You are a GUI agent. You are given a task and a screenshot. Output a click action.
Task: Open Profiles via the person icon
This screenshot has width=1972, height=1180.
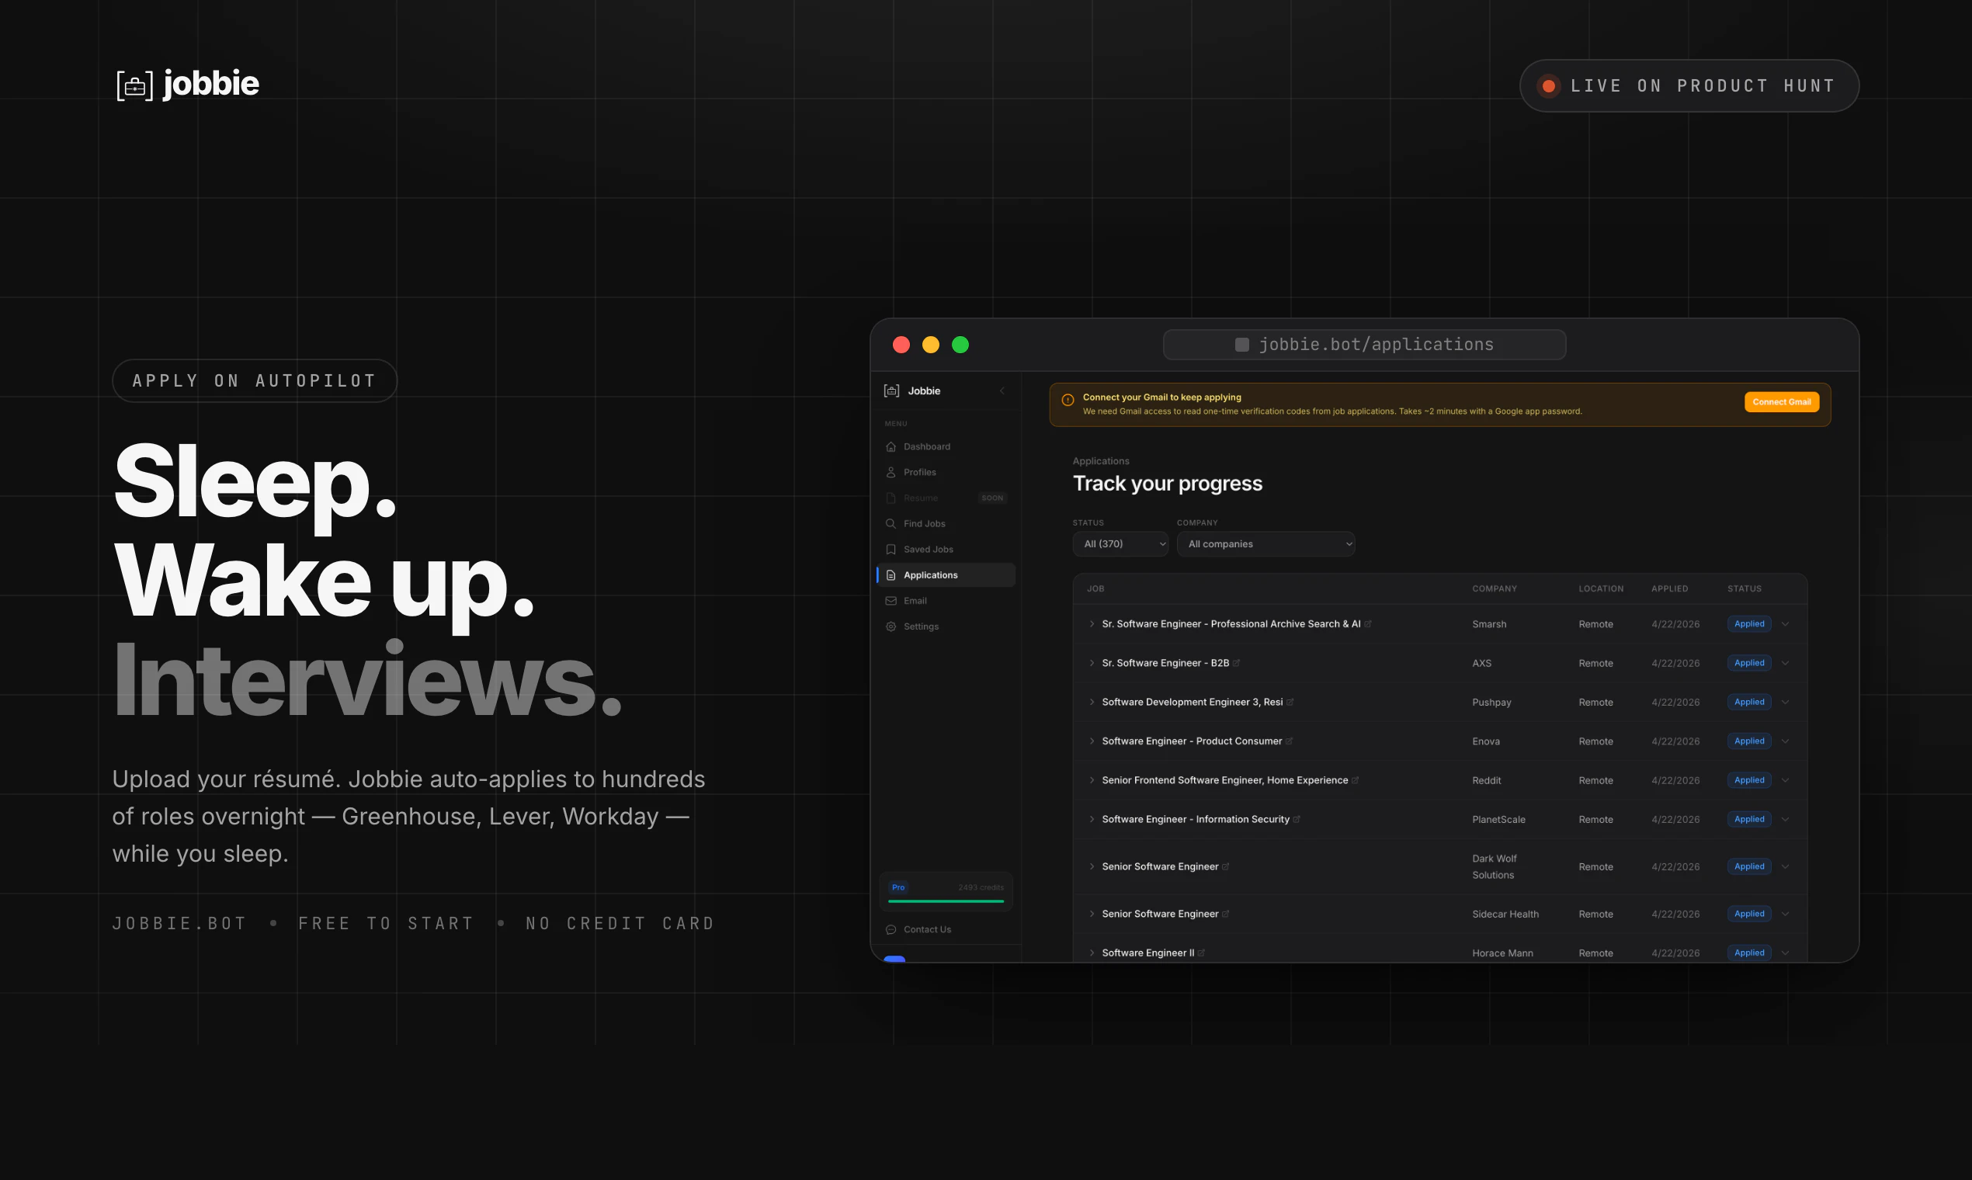tap(891, 472)
